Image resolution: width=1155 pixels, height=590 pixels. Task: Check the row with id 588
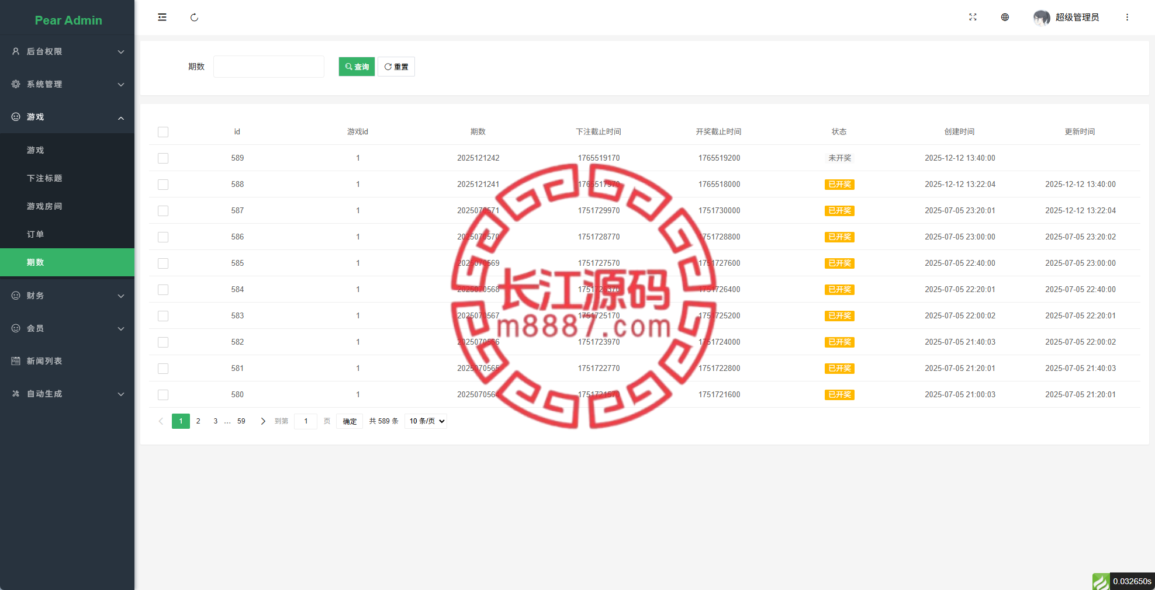tap(163, 185)
